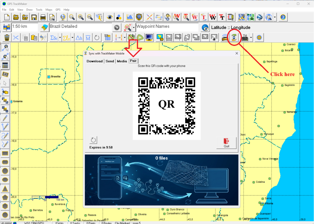Open the Edit menu
Image resolution: width=314 pixels, height=224 pixels.
coord(12,10)
